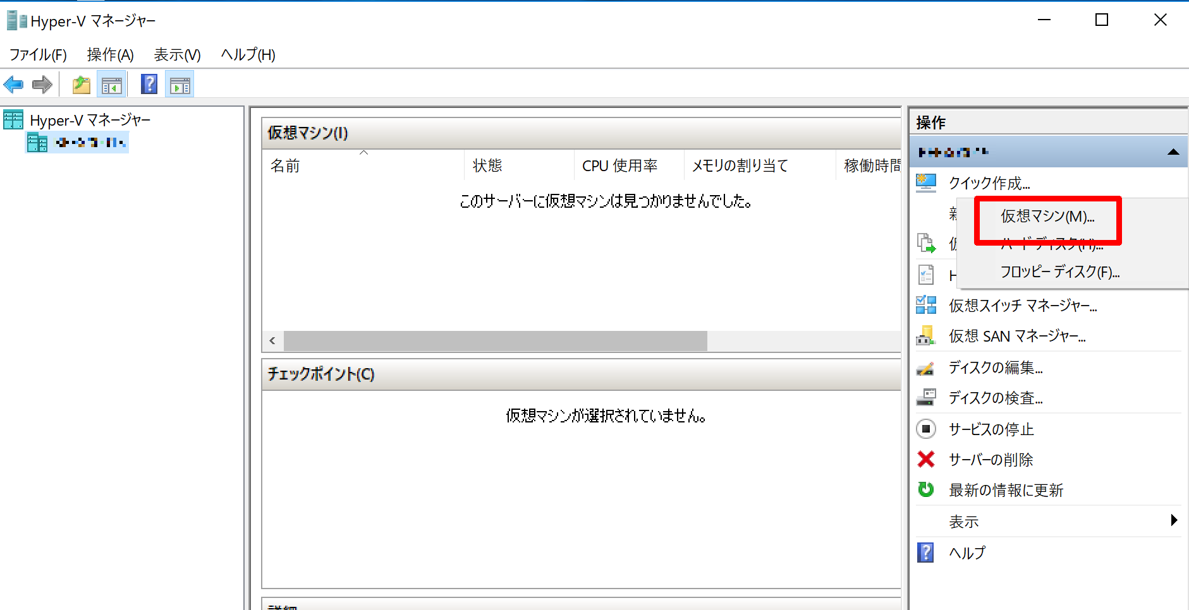The height and width of the screenshot is (610, 1189).
Task: Click サービスの停止 action
Action: pos(991,429)
